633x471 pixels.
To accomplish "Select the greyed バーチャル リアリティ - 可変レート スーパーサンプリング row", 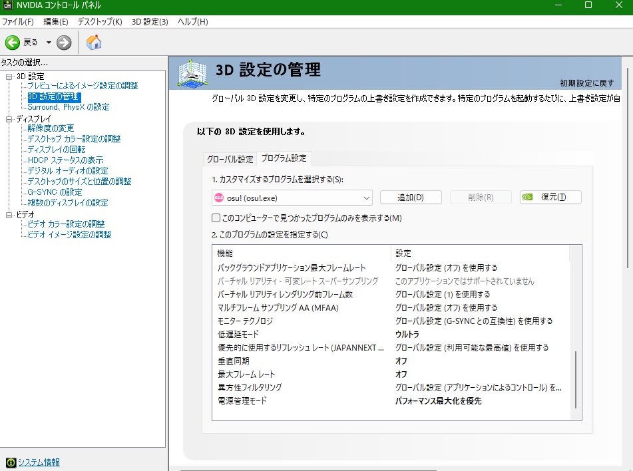I will (x=391, y=281).
